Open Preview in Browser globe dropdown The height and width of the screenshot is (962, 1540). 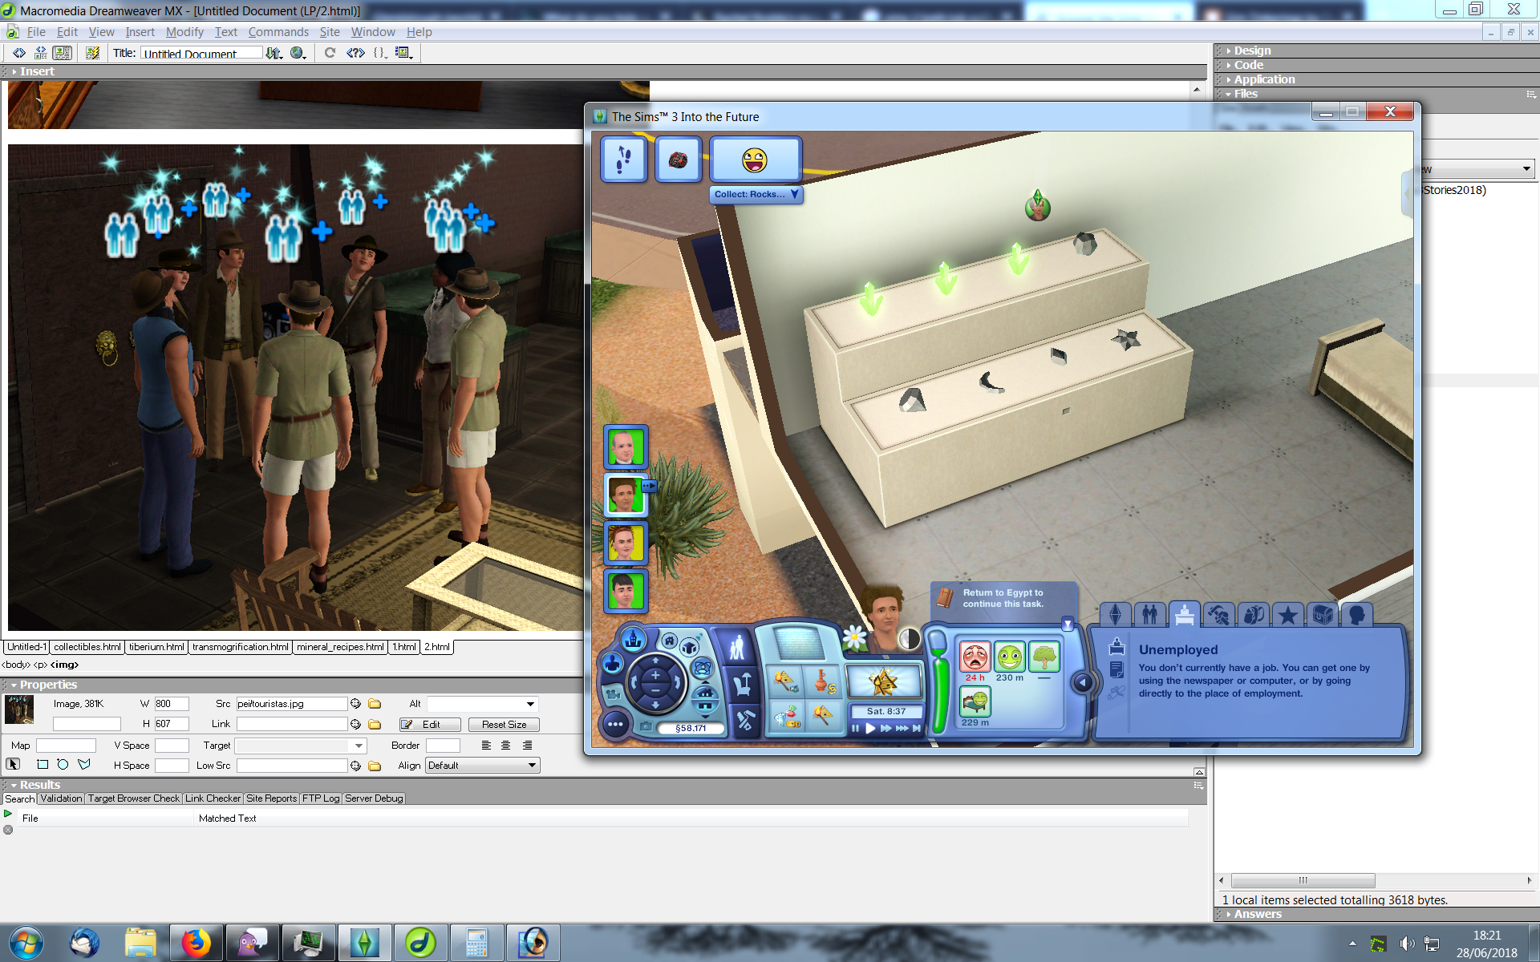[298, 53]
